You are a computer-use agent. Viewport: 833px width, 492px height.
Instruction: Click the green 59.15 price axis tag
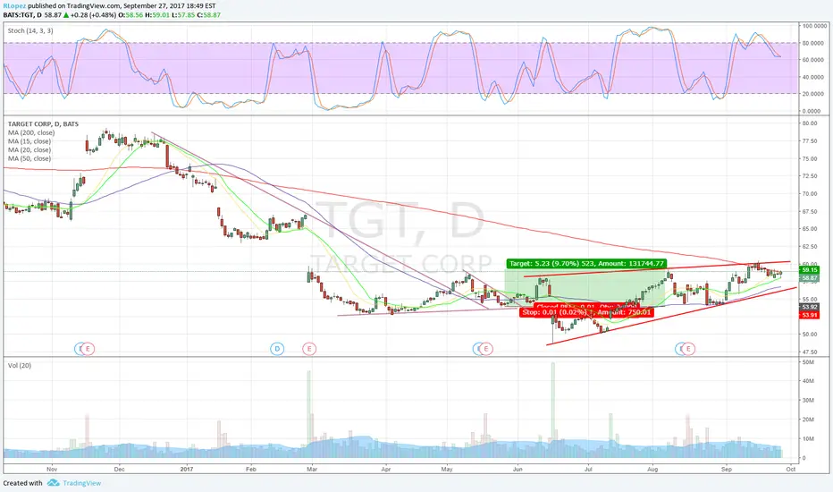coord(810,270)
